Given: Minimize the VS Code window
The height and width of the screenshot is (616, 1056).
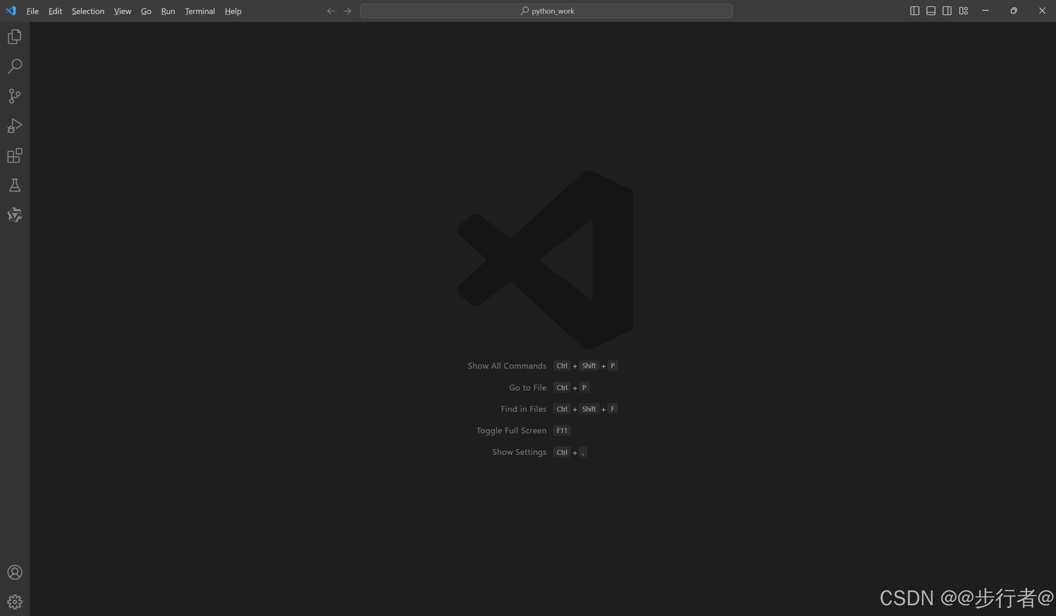Looking at the screenshot, I should 985,11.
